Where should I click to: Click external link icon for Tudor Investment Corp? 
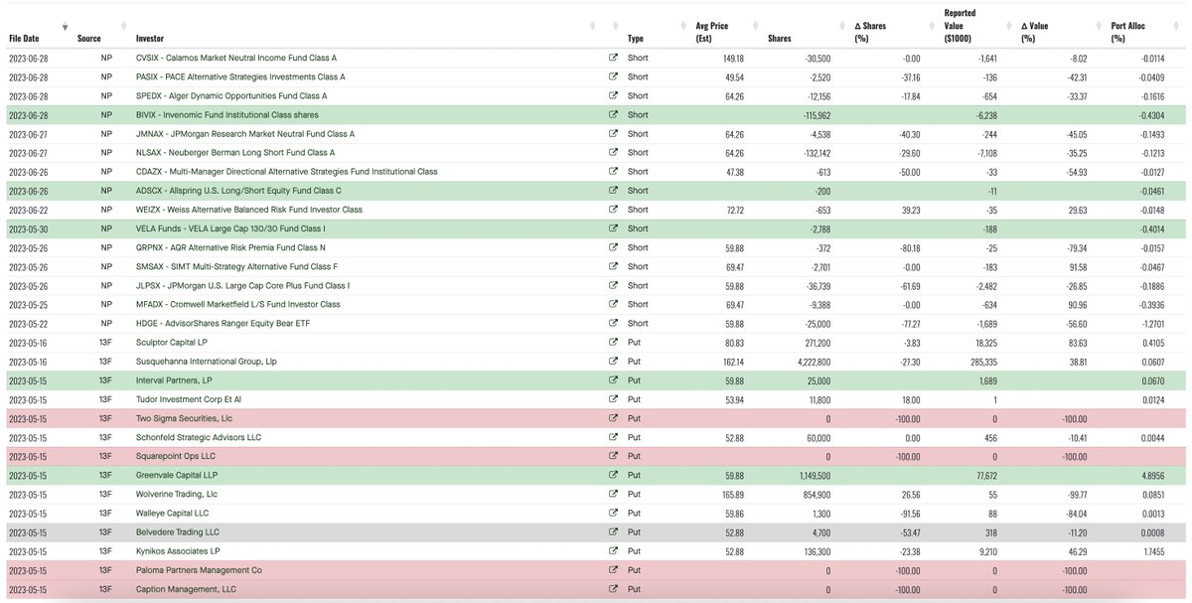point(613,399)
